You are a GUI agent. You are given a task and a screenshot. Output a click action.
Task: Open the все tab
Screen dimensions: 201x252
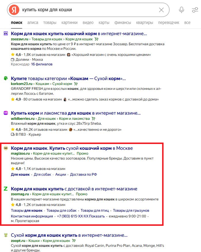click(187, 23)
